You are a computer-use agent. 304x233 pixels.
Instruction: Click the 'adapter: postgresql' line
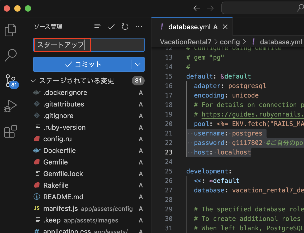coord(230,86)
